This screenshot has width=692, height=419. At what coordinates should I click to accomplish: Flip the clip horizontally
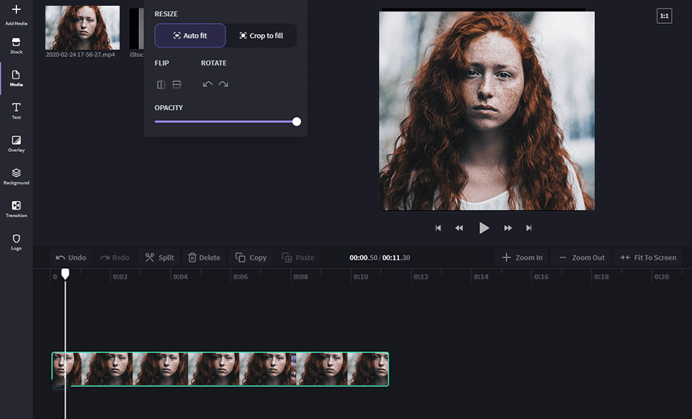click(161, 84)
